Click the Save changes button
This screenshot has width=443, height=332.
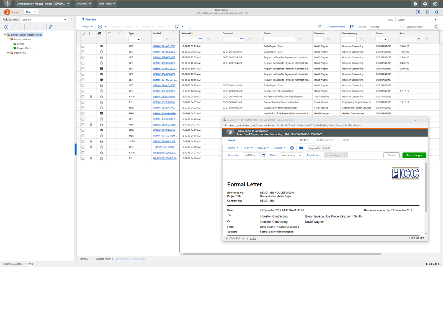(414, 155)
